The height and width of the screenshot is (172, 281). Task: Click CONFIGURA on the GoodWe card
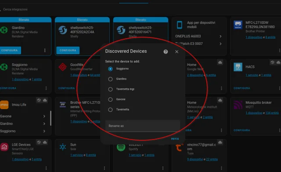pos(66,88)
